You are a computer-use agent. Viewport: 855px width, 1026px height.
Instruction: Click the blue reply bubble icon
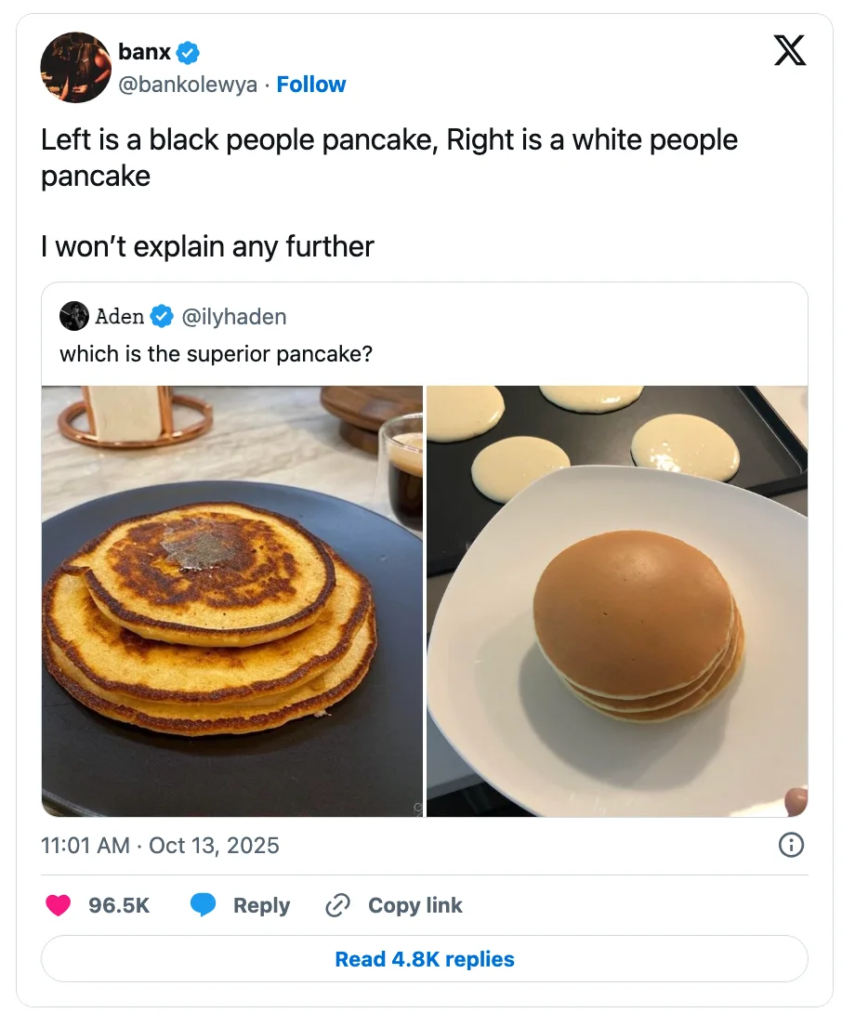204,905
